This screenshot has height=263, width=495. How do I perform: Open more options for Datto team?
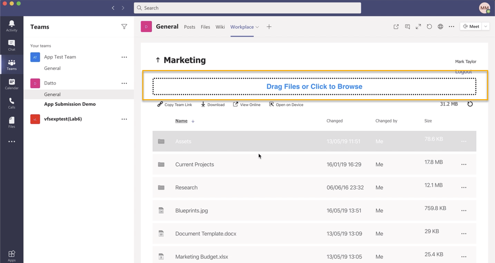(124, 83)
